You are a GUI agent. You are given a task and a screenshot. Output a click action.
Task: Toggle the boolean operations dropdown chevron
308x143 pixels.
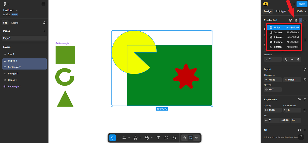pos(300,20)
